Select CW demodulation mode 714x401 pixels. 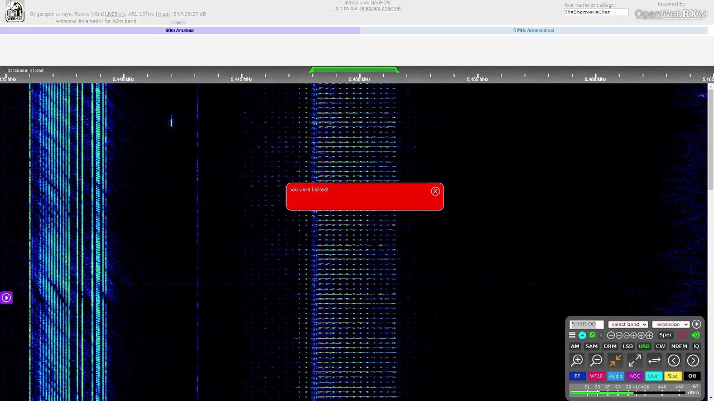[x=660, y=346]
